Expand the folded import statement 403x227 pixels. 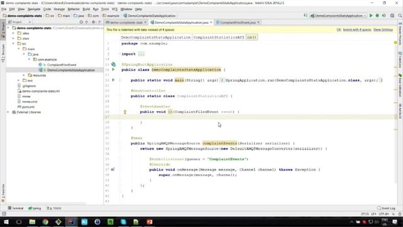click(x=141, y=54)
